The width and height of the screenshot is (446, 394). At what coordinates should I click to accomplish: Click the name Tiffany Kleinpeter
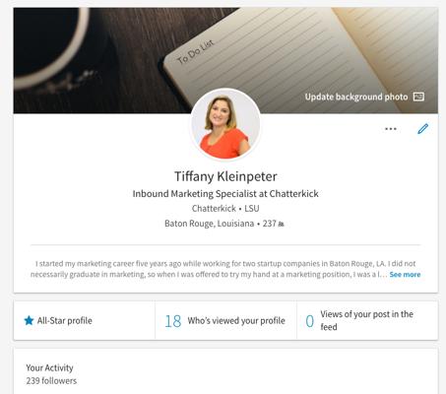tap(225, 176)
